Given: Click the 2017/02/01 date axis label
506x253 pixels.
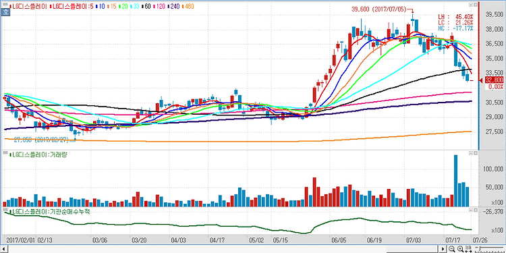Looking at the screenshot, I should [21, 240].
